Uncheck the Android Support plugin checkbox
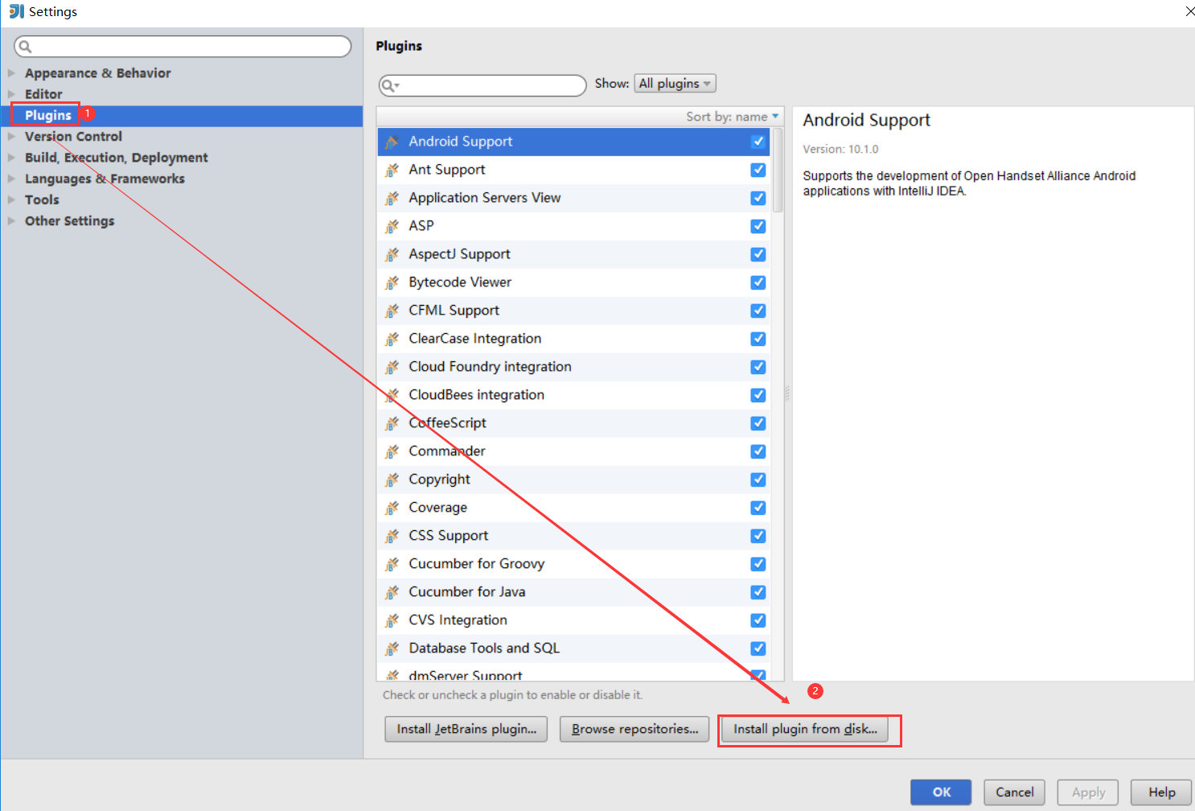The height and width of the screenshot is (811, 1195). pyautogui.click(x=758, y=142)
